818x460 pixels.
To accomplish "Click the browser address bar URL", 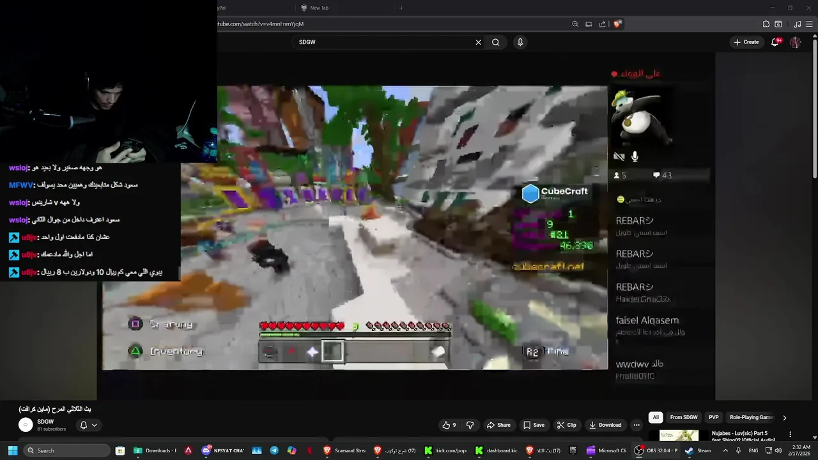I will 261,24.
